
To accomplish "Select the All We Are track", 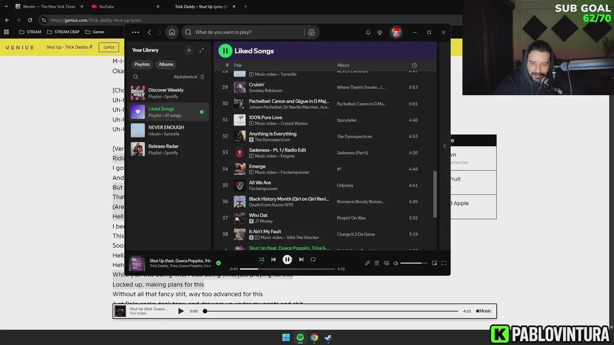I will [325, 185].
